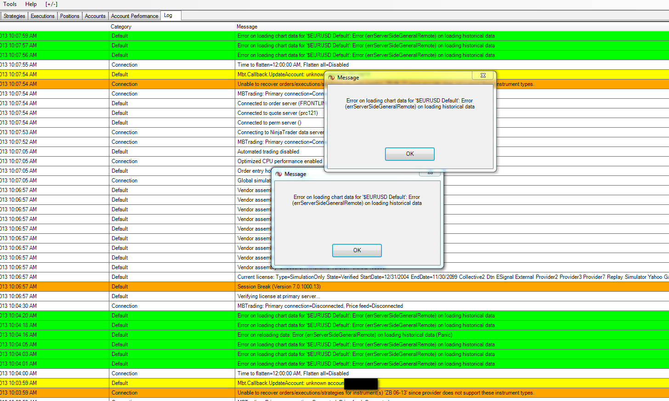Click 'Verifying license at primary server...' message
Image resolution: width=669 pixels, height=401 pixels.
click(279, 296)
